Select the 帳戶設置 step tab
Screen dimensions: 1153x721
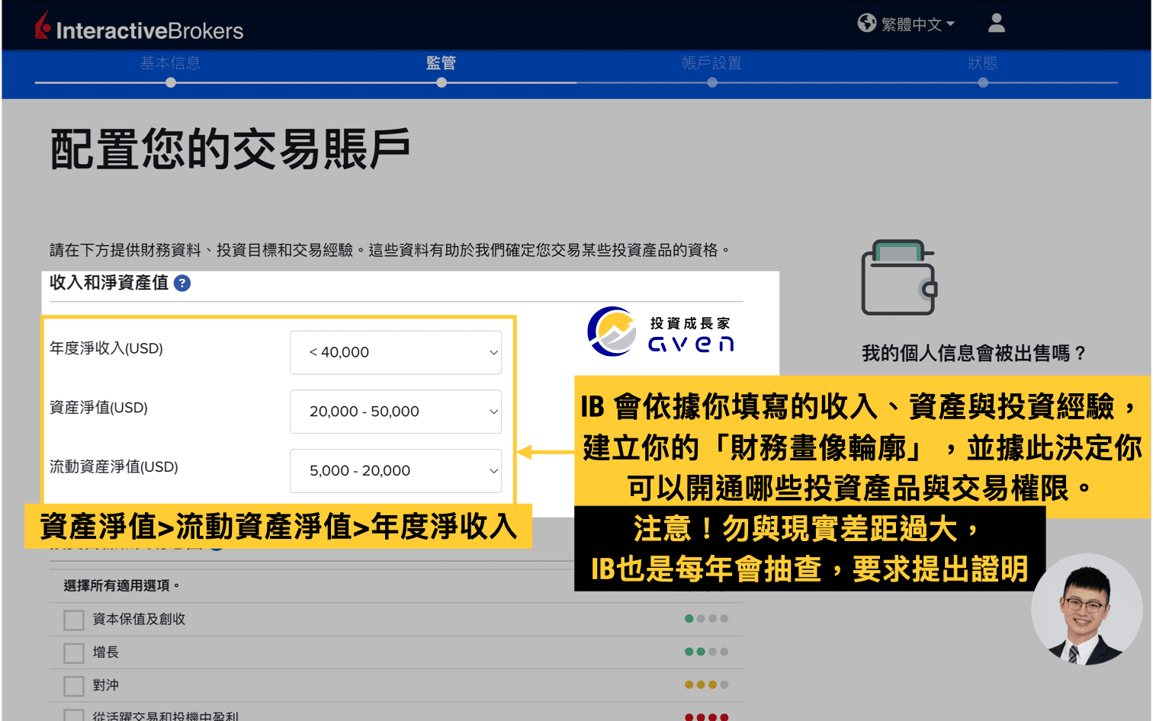tap(711, 64)
